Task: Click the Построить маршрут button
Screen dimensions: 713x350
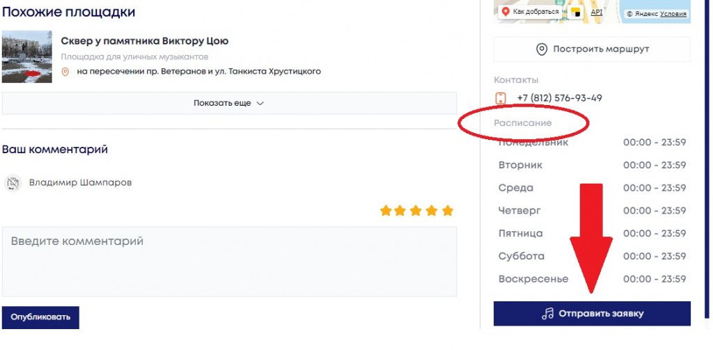Action: [x=592, y=49]
